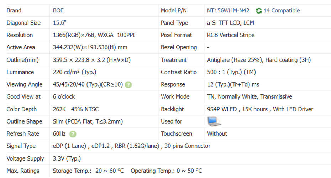The height and width of the screenshot is (178, 331).
Task: Click the help icon beside Viewing Angle
Action: point(128,85)
